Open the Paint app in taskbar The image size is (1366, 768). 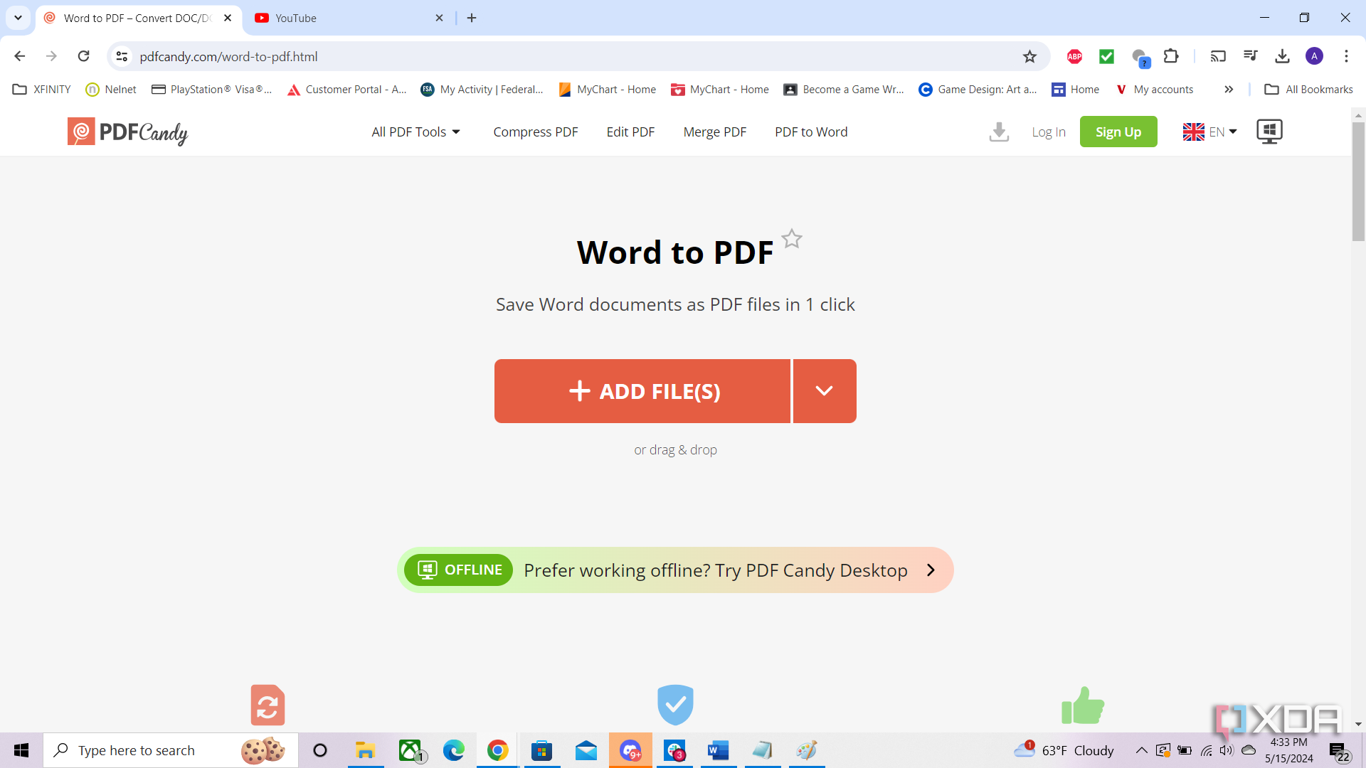point(807,750)
